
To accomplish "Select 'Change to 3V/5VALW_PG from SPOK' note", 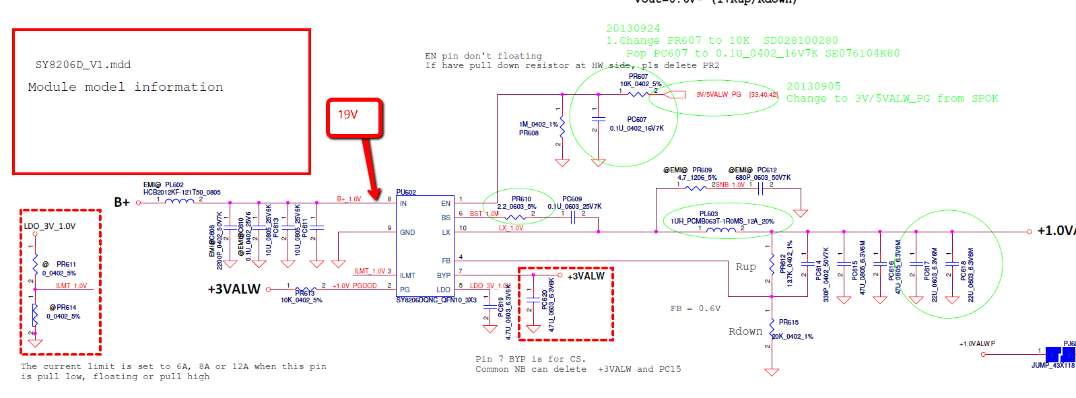I will click(892, 98).
